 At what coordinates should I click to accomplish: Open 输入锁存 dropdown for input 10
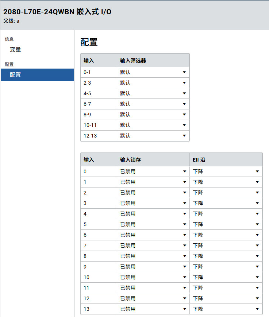point(153,277)
